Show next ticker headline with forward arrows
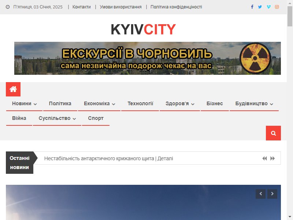 (x=272, y=158)
